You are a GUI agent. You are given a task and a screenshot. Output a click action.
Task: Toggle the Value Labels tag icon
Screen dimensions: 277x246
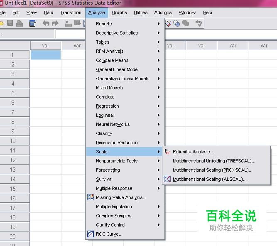tap(168, 23)
